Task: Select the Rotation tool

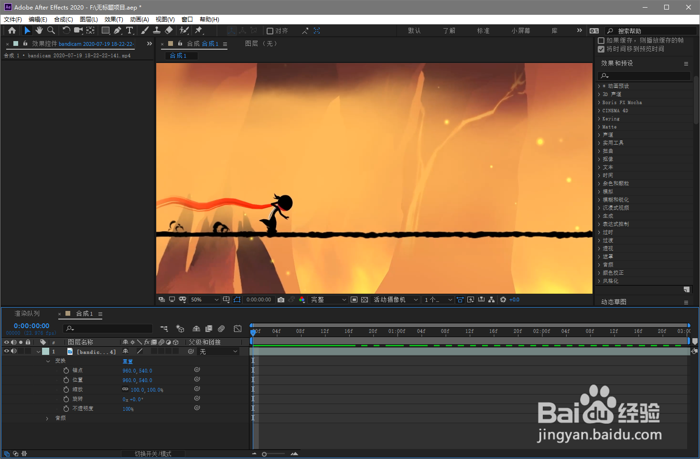Action: 66,31
